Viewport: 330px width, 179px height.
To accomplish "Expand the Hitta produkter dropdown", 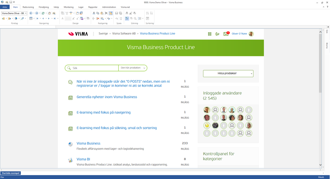I will pos(228,73).
